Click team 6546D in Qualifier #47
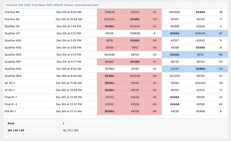Image resolution: width=231 pixels, height=141 pixels. 109,62
